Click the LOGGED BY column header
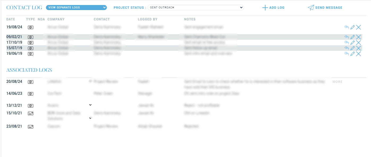Image resolution: width=371 pixels, height=157 pixels. [147, 19]
